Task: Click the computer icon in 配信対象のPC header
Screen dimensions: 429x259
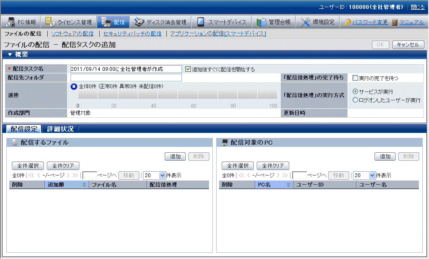Action: pos(225,142)
